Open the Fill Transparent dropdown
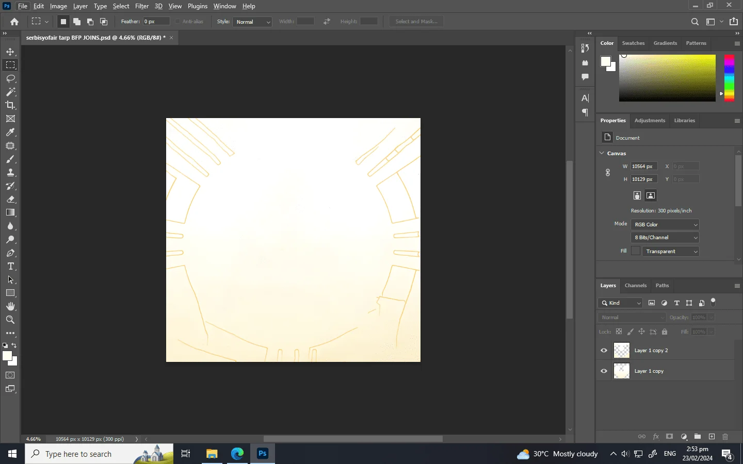 [x=670, y=252]
